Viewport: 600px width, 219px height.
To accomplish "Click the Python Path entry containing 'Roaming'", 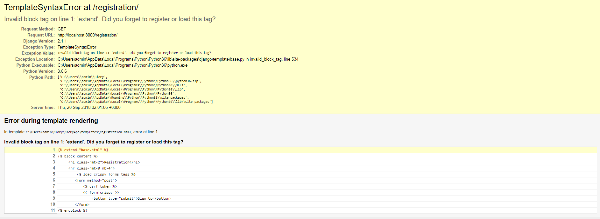I will pyautogui.click(x=124, y=97).
